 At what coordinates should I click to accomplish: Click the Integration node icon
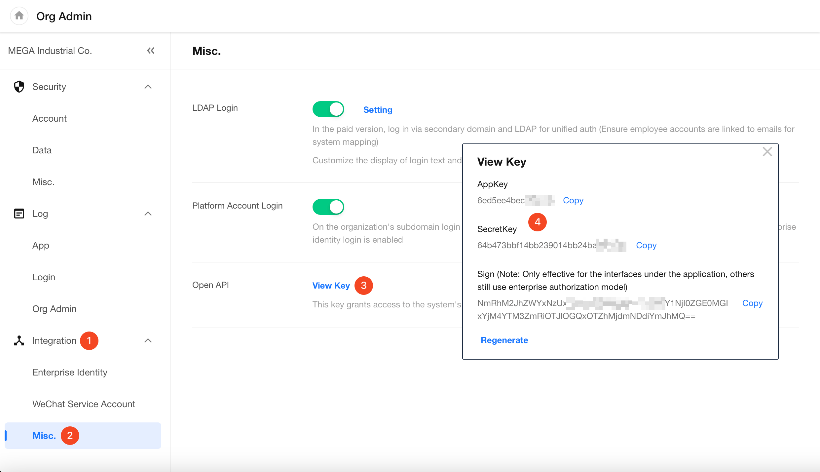(x=19, y=340)
